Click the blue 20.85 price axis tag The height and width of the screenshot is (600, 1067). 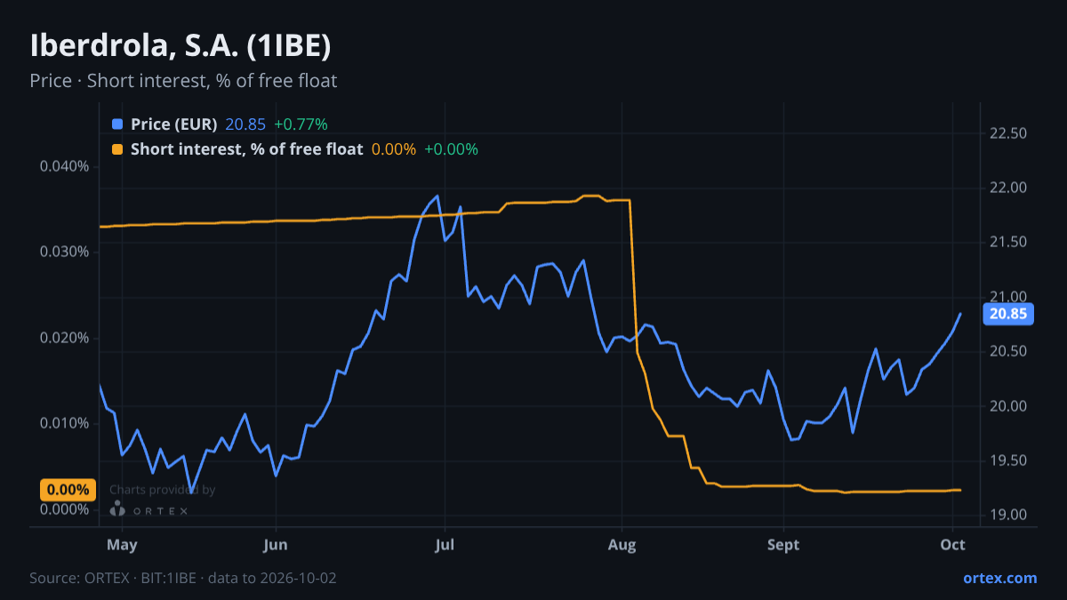pos(1008,313)
